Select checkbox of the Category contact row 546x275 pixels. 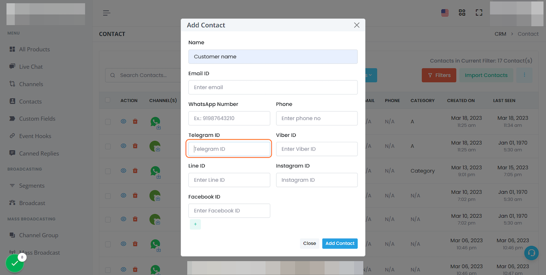pos(108,171)
